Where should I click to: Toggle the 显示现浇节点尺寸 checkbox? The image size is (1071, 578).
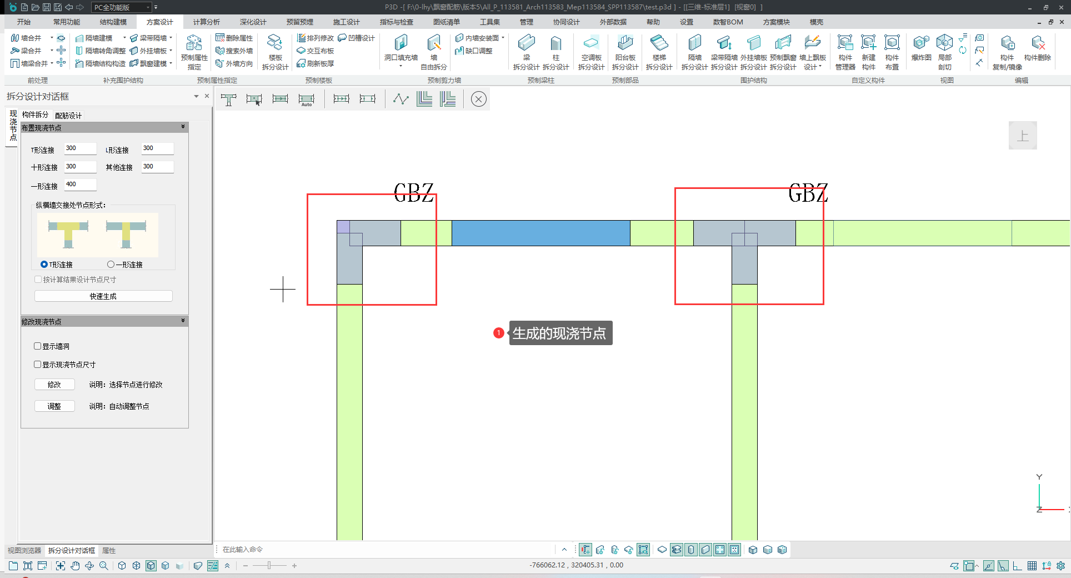[x=38, y=365]
